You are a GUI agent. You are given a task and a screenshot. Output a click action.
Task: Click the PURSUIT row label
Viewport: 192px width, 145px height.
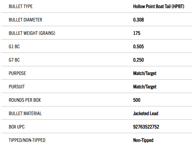[17, 87]
